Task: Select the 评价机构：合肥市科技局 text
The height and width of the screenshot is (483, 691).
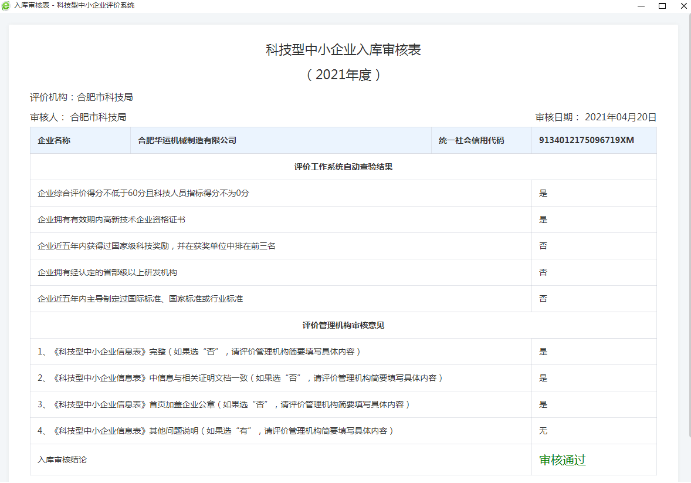Action: [81, 97]
